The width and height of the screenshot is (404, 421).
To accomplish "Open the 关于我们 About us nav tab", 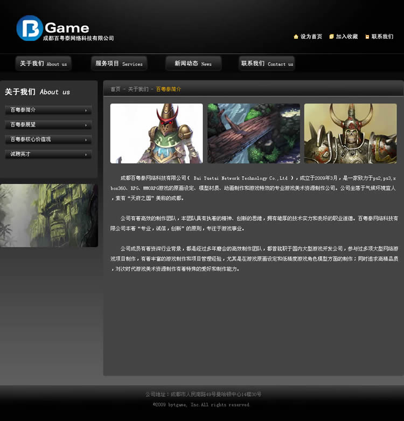I will (43, 64).
